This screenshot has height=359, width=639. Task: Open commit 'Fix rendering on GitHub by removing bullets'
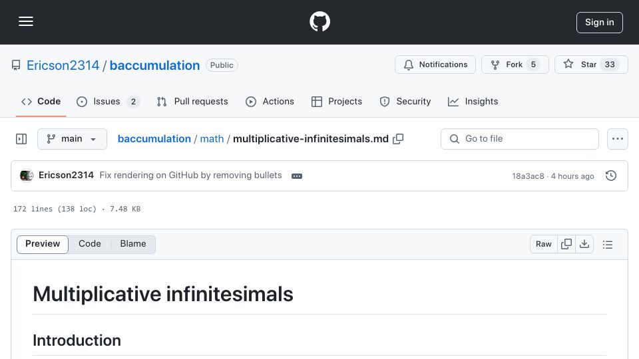(191, 175)
